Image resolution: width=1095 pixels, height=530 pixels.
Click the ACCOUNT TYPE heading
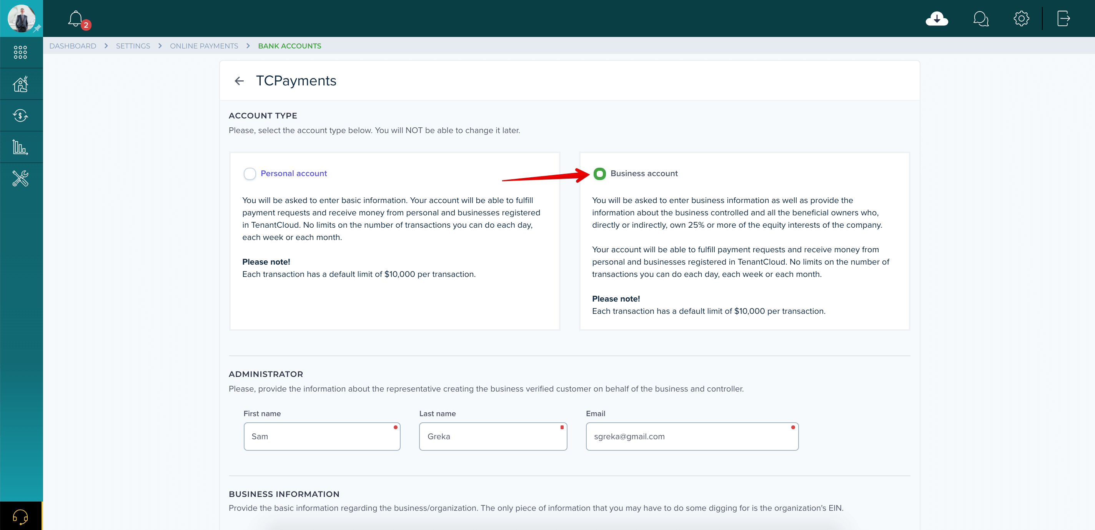tap(263, 116)
